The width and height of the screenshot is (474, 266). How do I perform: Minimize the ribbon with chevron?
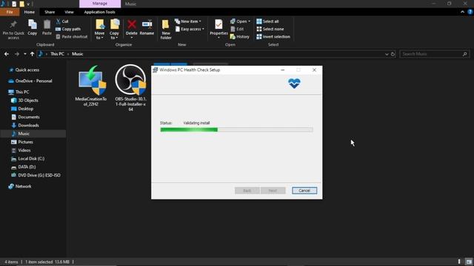tap(462, 12)
